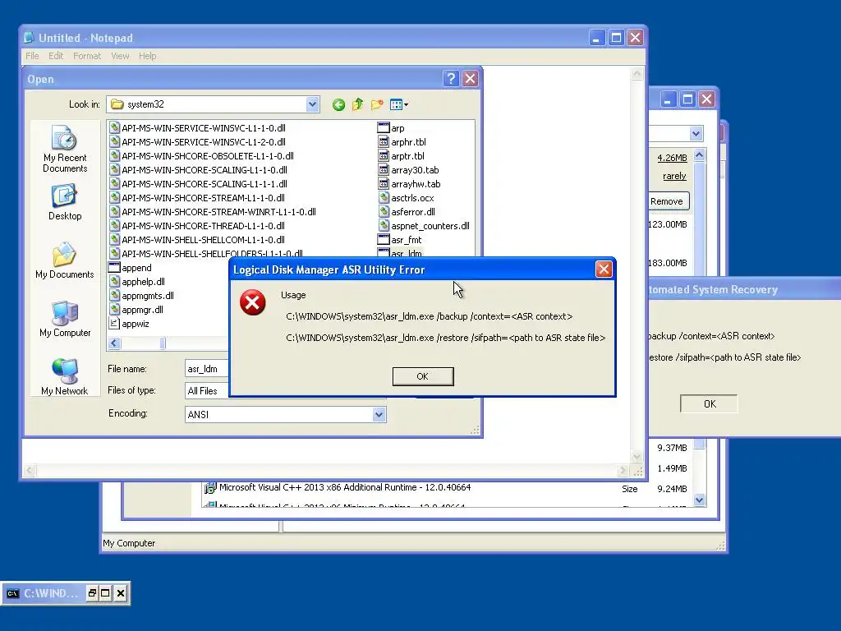Select My Computer in the places bar

(64, 320)
